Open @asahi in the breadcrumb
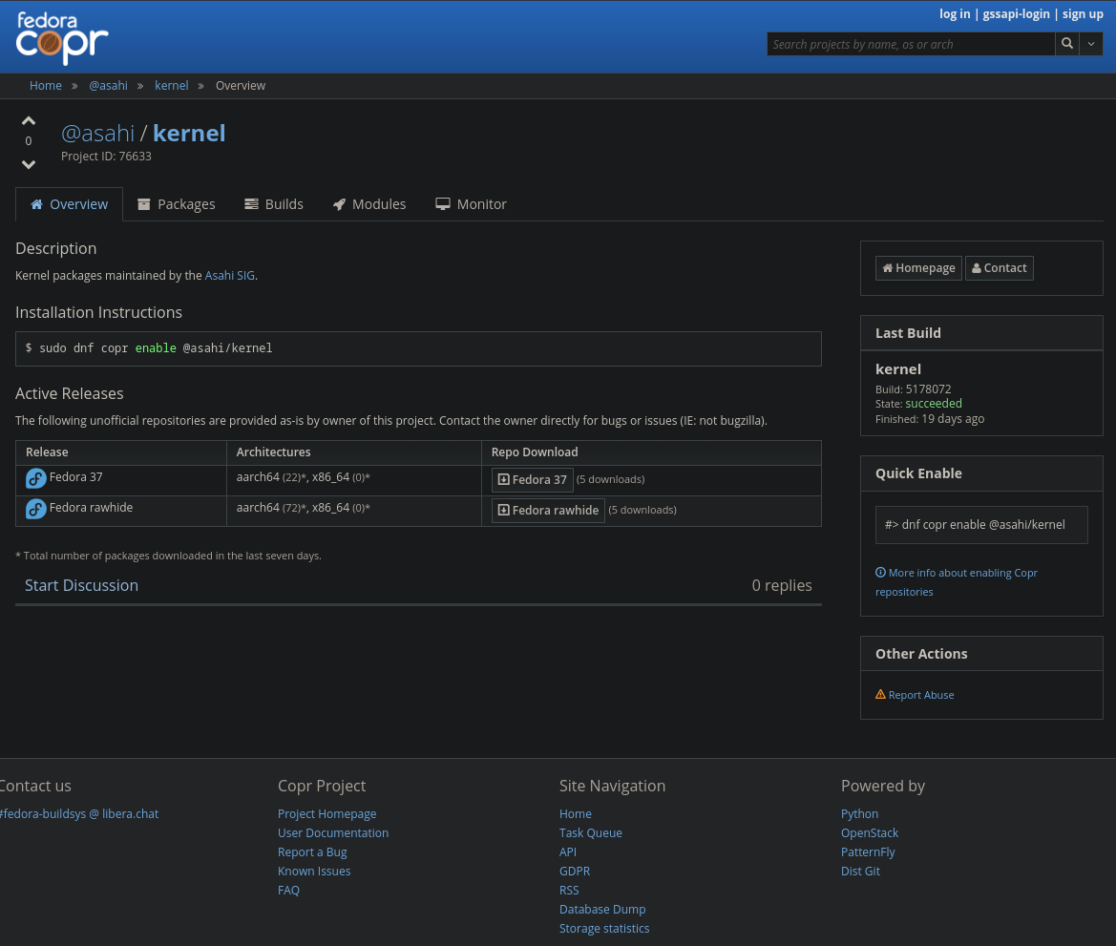1116x946 pixels. (x=108, y=85)
